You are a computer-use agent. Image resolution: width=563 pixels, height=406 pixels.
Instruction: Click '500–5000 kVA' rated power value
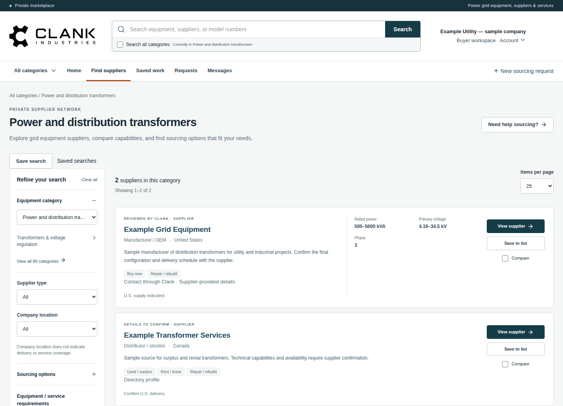tap(370, 226)
